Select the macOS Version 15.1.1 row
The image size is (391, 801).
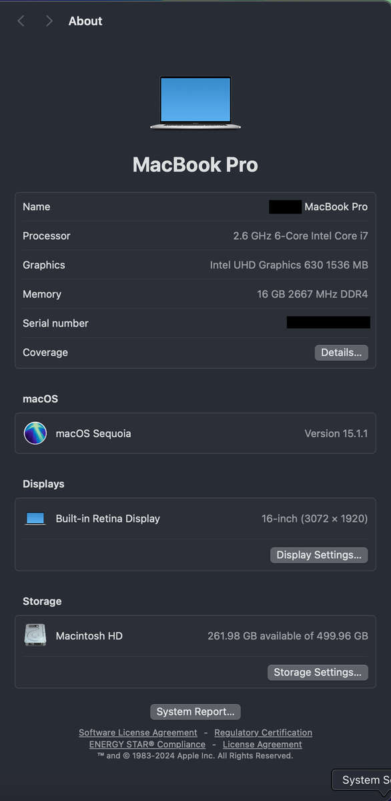(195, 433)
